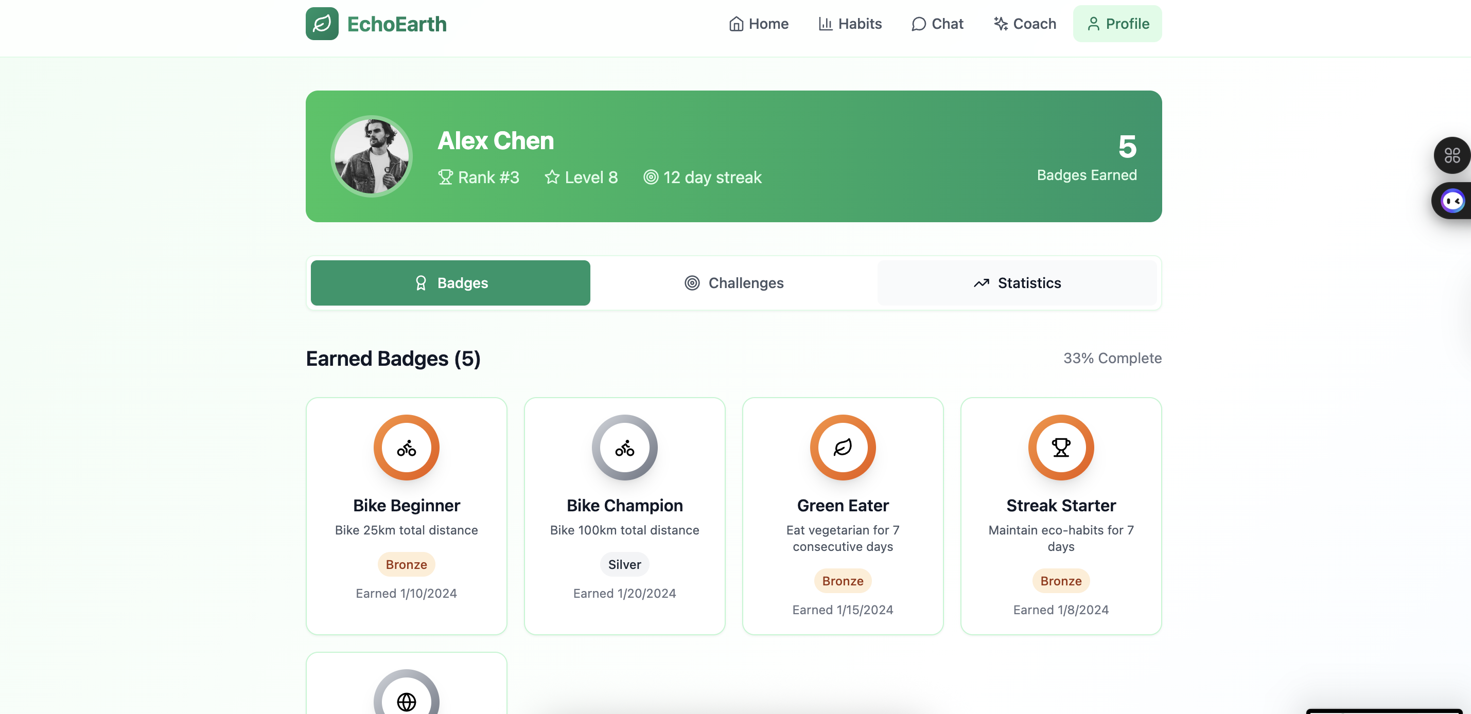Click the EchoEarth leaf logo icon
1471x714 pixels.
[x=322, y=23]
